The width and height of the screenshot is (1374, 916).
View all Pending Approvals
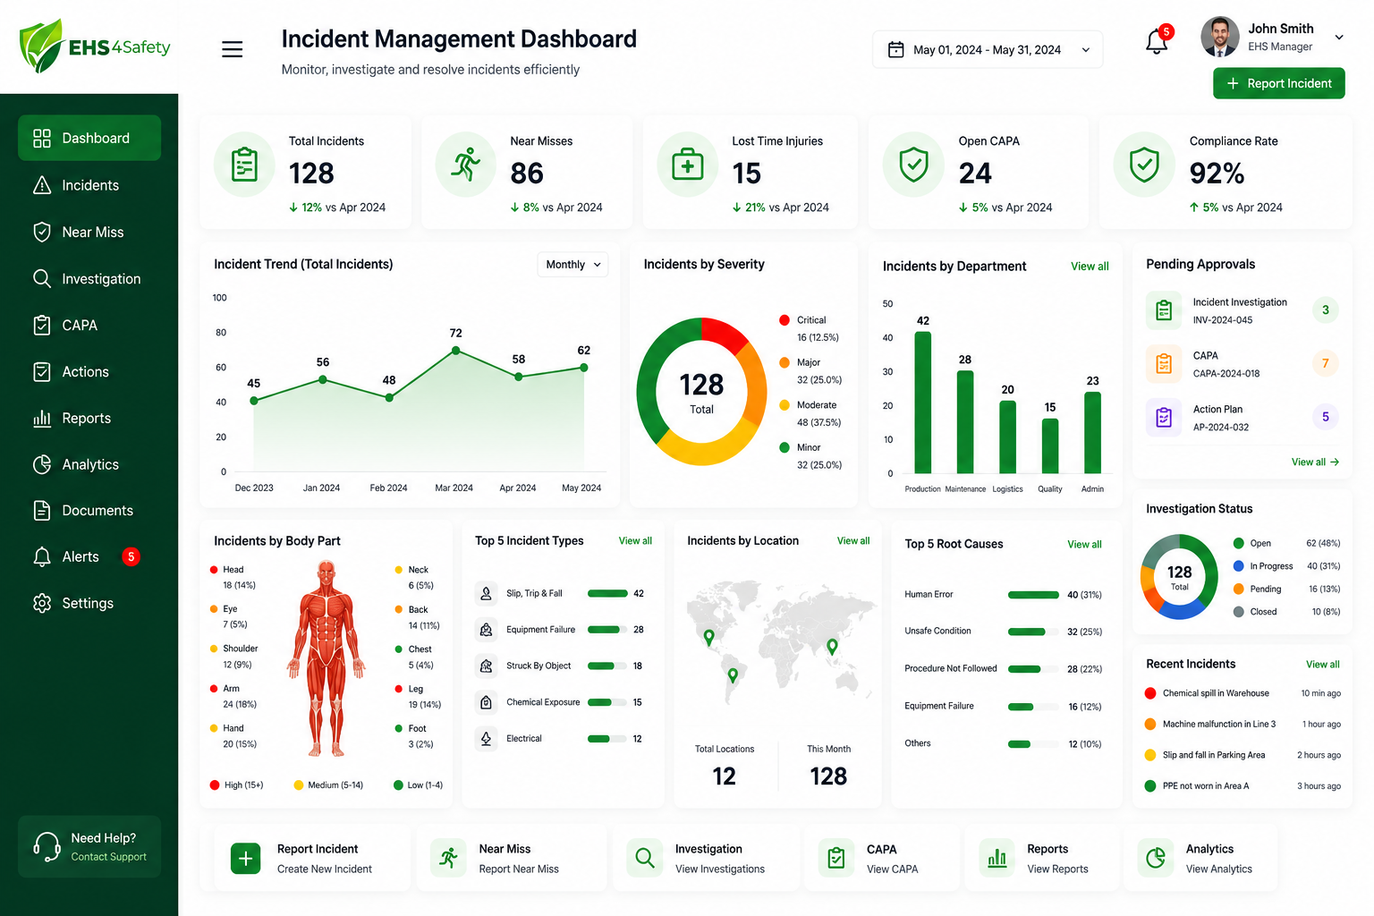pos(1315,462)
